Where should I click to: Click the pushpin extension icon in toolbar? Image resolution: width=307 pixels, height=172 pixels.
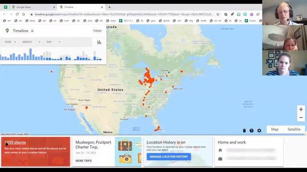(x=232, y=14)
